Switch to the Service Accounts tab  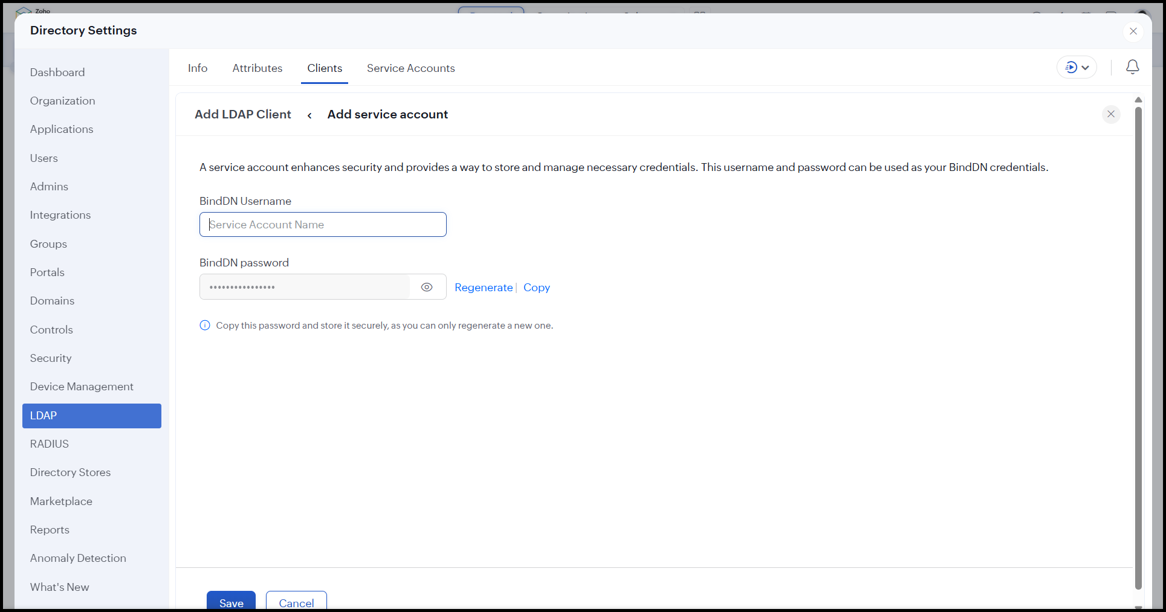tap(410, 68)
